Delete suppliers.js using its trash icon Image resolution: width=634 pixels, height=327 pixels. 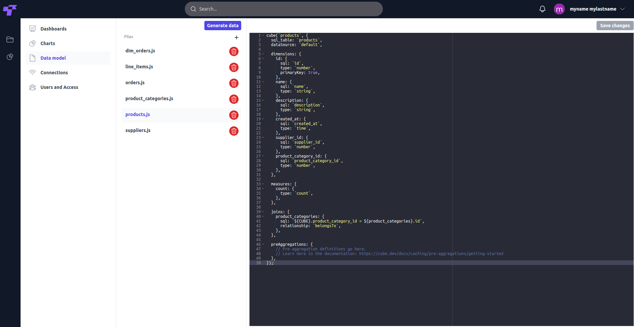(x=234, y=131)
